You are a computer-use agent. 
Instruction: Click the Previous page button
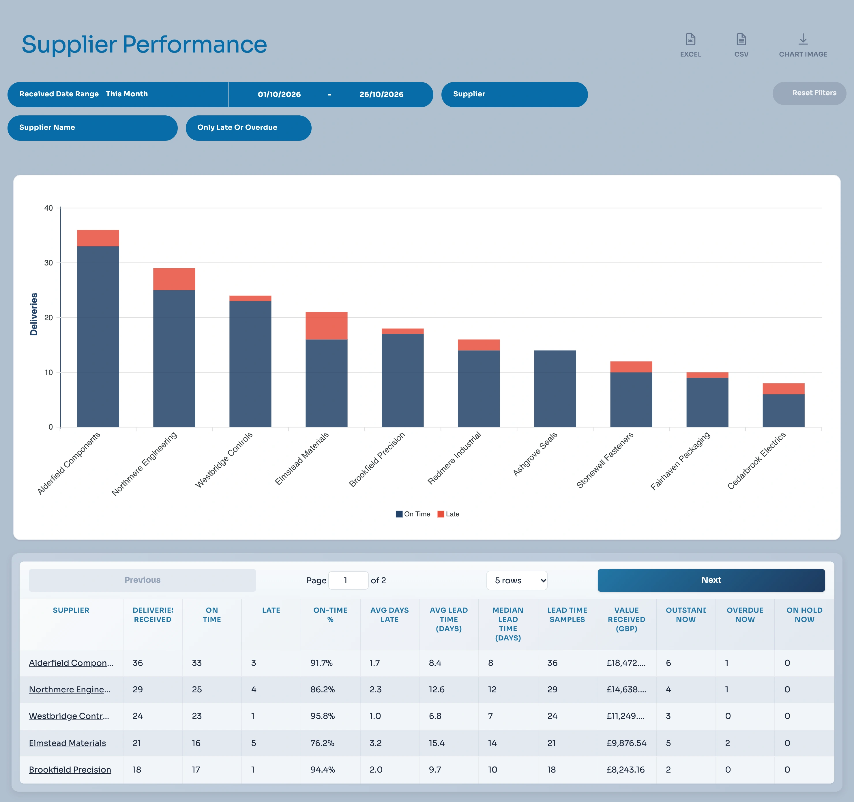142,580
